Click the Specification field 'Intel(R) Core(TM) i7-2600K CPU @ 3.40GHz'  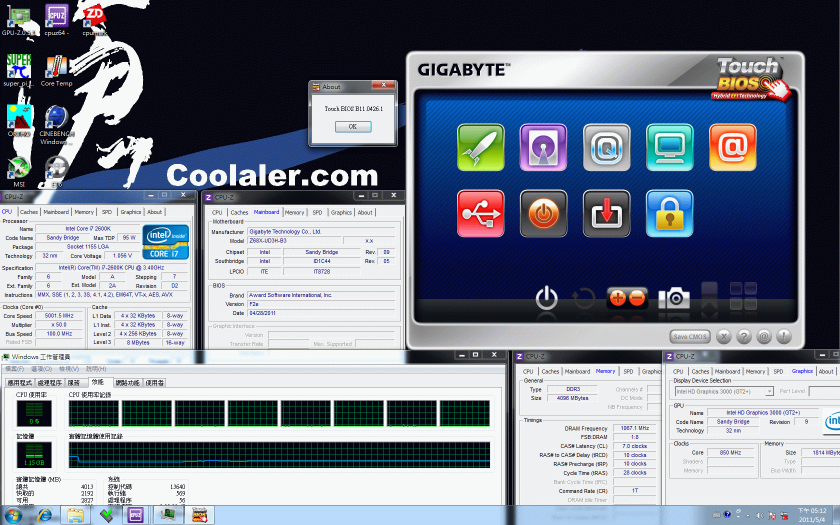tap(111, 268)
